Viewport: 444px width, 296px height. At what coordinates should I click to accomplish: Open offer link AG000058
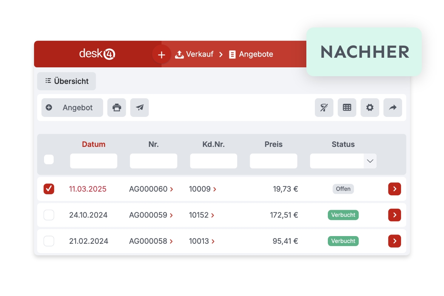151,241
